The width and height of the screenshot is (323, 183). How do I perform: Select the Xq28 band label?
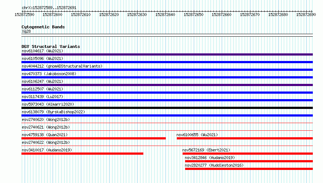pyautogui.click(x=26, y=31)
